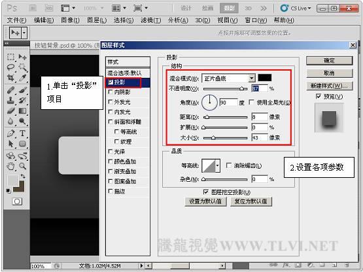Toggle 使用全局光 checkbox

click(x=251, y=102)
